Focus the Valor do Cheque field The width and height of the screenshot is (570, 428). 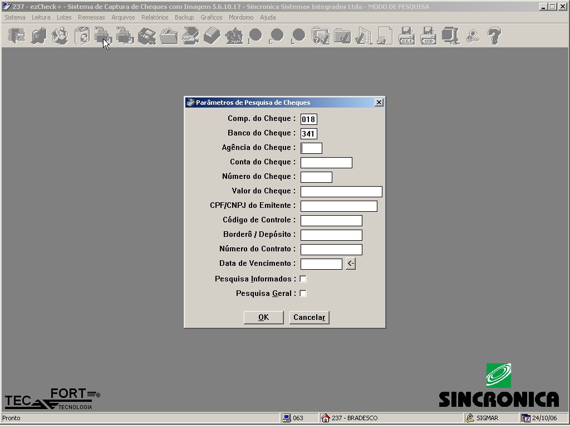(x=341, y=192)
